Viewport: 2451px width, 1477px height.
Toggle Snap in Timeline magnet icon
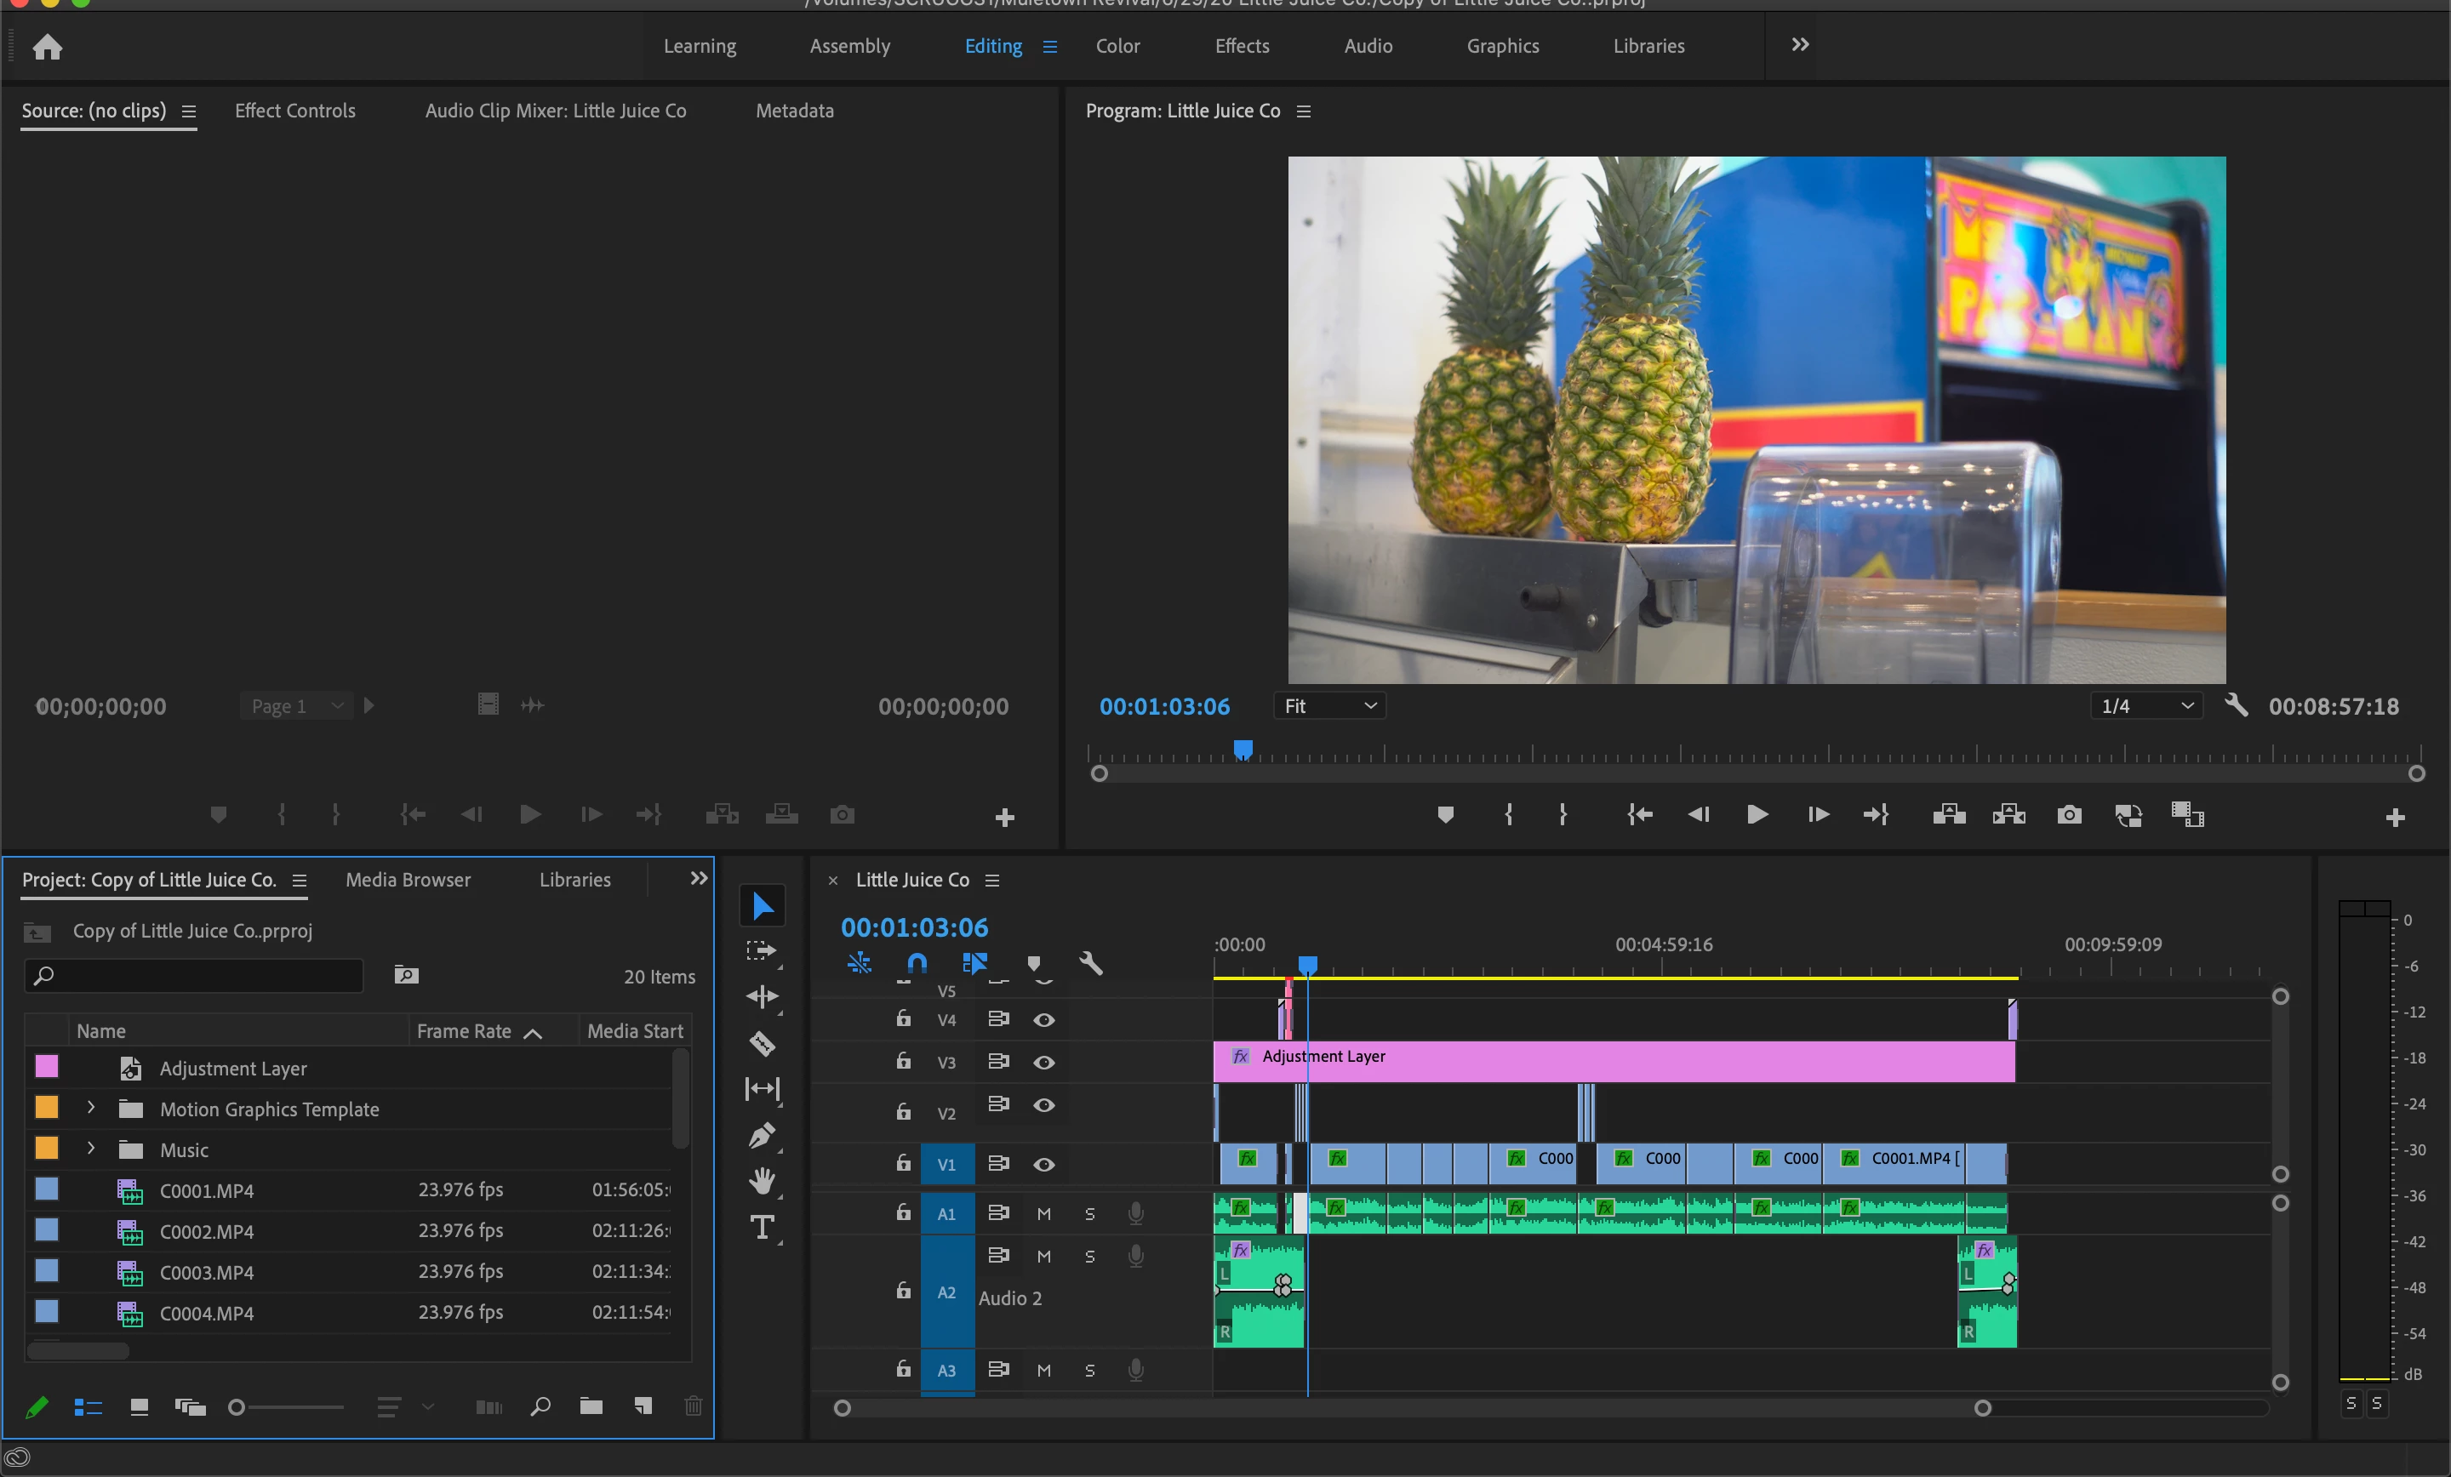tap(917, 963)
